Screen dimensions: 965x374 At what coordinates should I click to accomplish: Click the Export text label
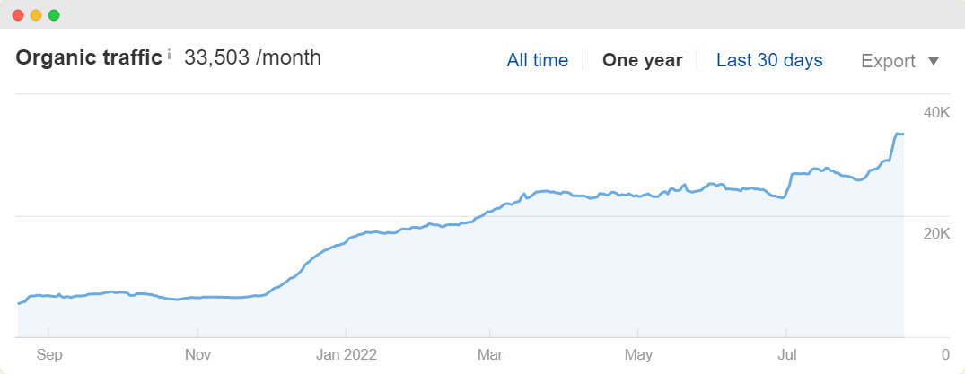tap(888, 61)
